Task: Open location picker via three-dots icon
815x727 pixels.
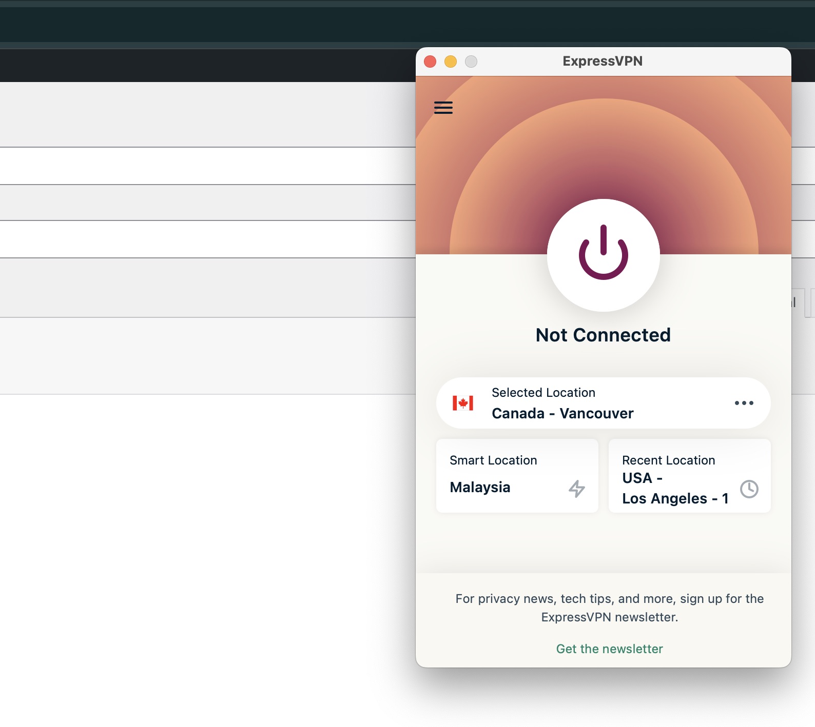Action: click(744, 403)
